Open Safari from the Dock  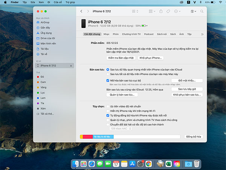coord(92,164)
